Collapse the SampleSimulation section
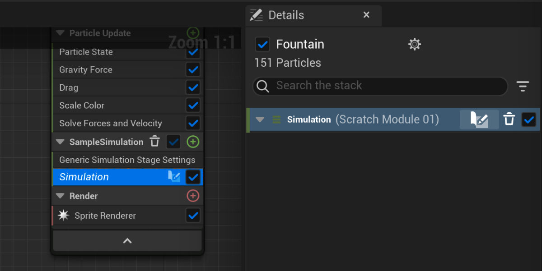This screenshot has width=542, height=271. [60, 142]
